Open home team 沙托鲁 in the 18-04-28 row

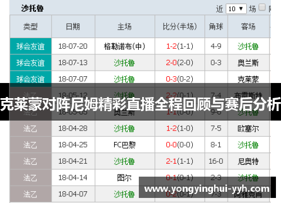coord(125,128)
